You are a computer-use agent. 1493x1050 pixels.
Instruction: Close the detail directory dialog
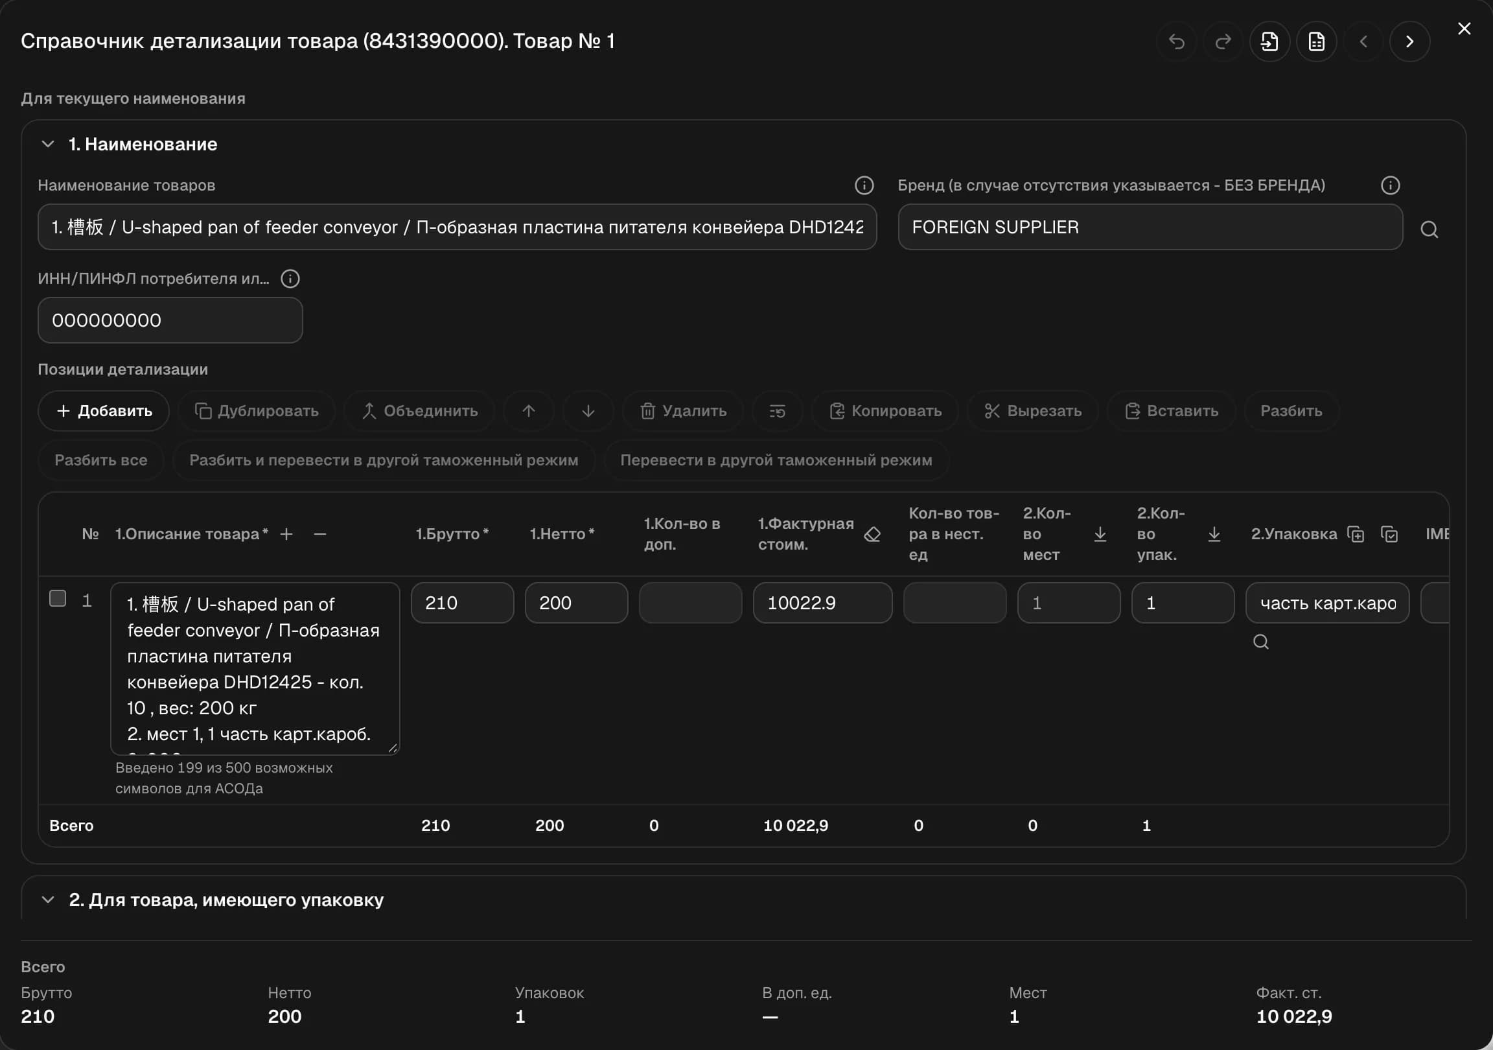pos(1464,29)
